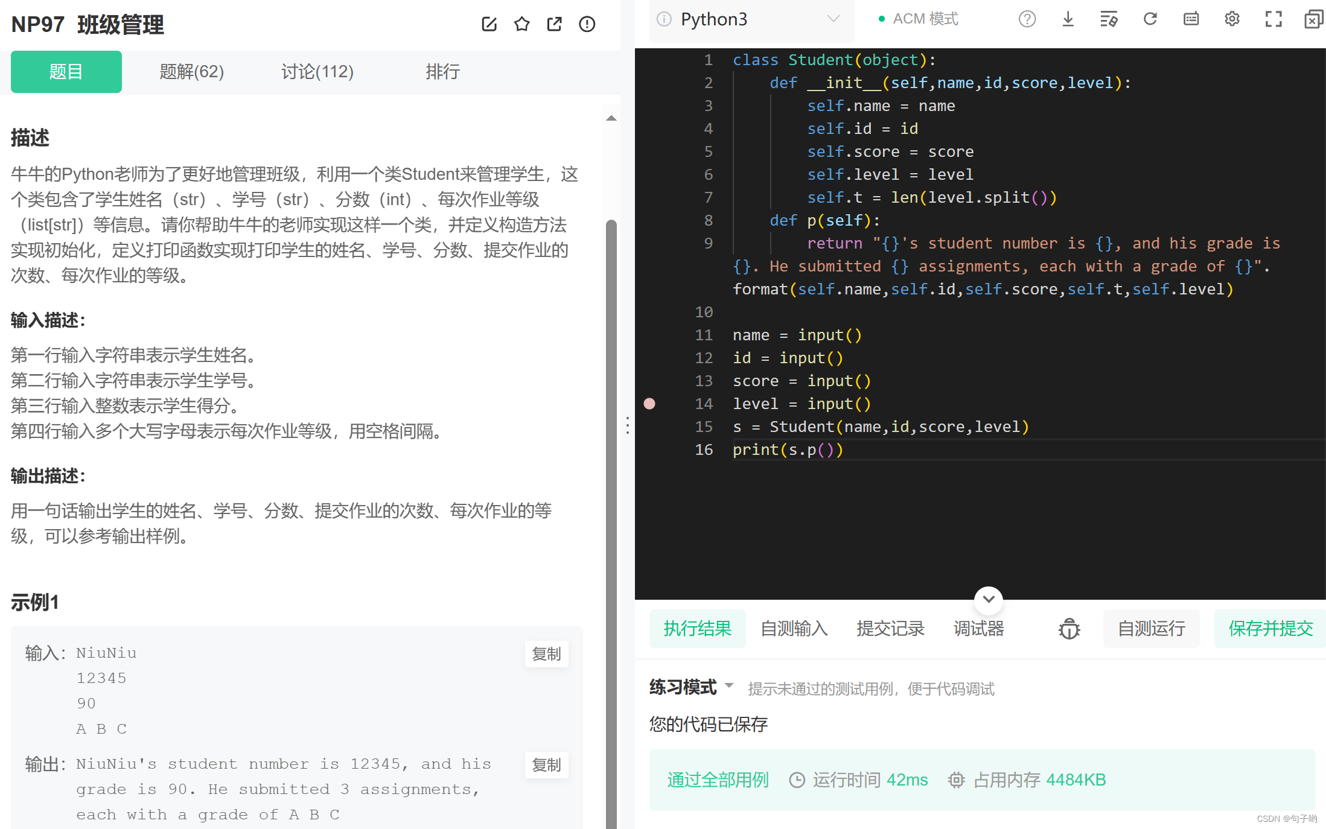Reset the code with the refresh icon
This screenshot has height=829, width=1326.
point(1150,19)
